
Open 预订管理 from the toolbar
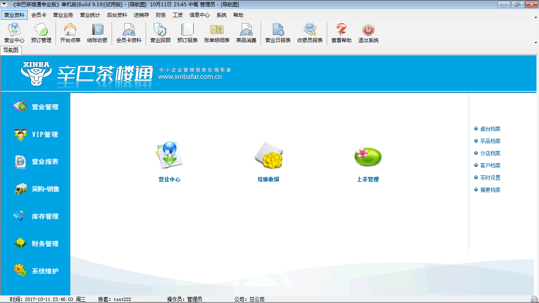pyautogui.click(x=41, y=33)
